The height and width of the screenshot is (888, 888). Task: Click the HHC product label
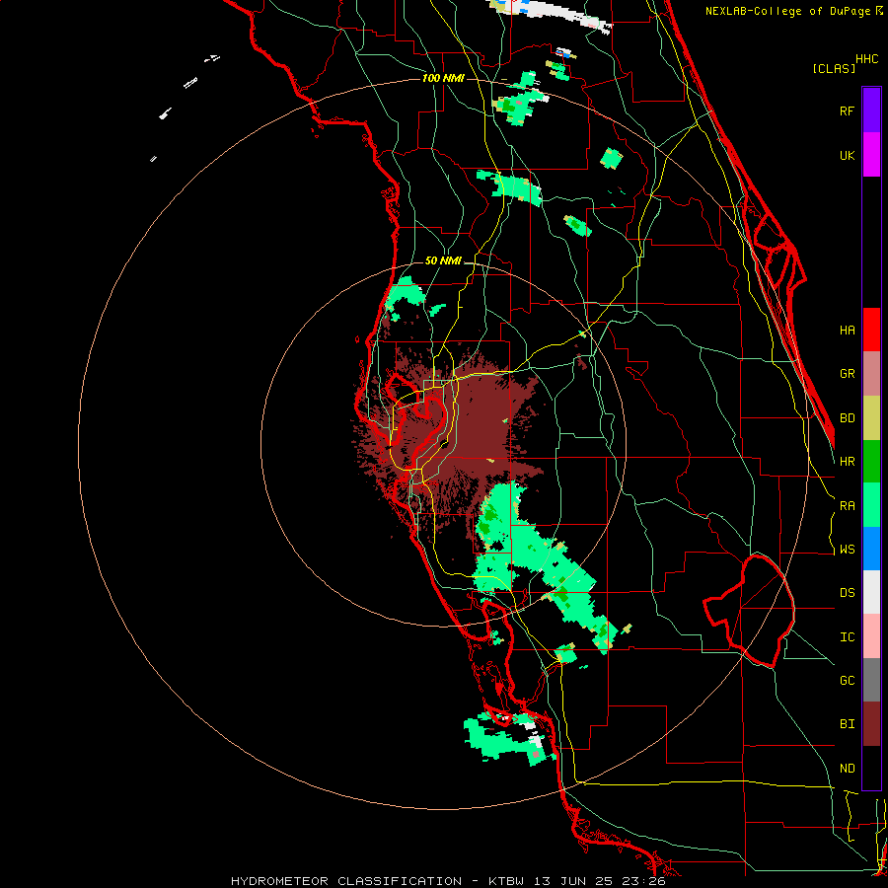pos(867,59)
